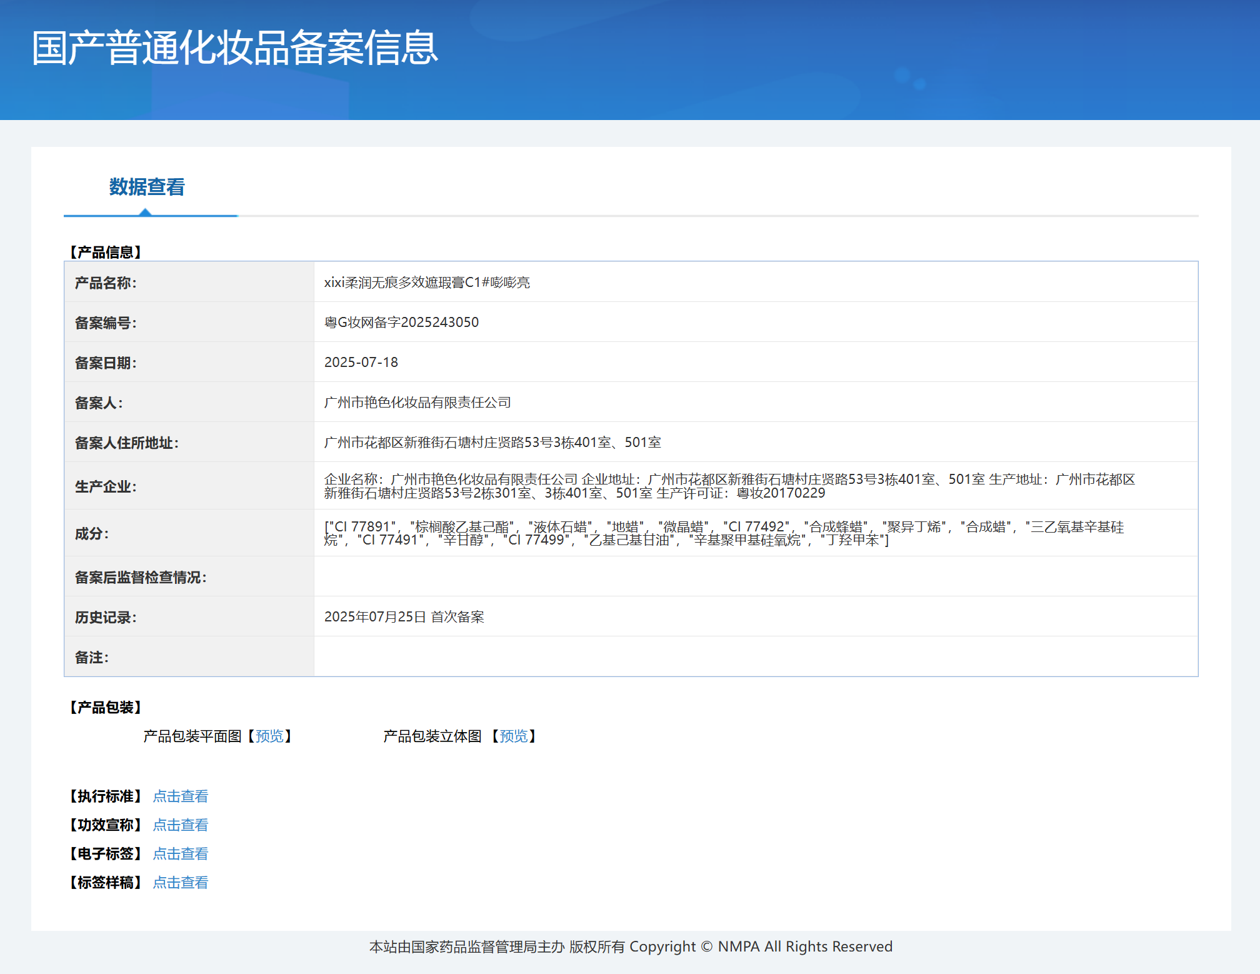1260x974 pixels.
Task: Click 点击查看 next to 电子标签
Action: point(181,854)
